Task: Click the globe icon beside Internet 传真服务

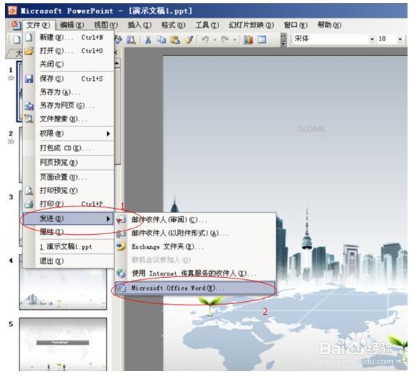Action: tap(121, 273)
